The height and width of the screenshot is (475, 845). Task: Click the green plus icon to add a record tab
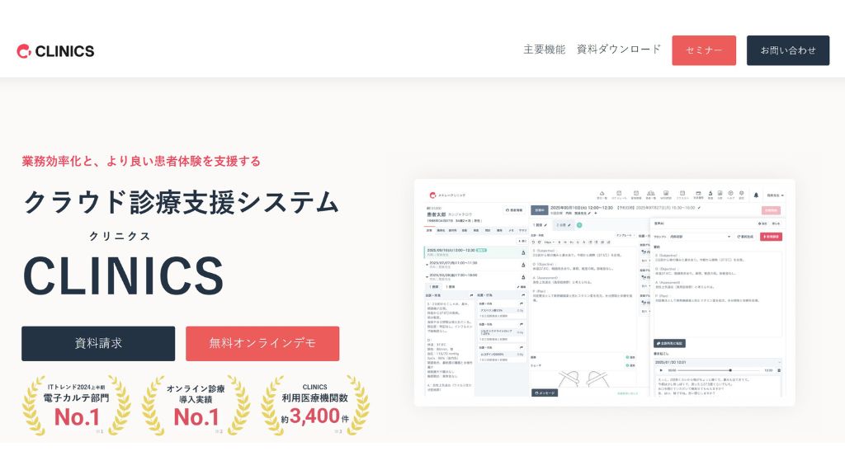click(x=579, y=224)
